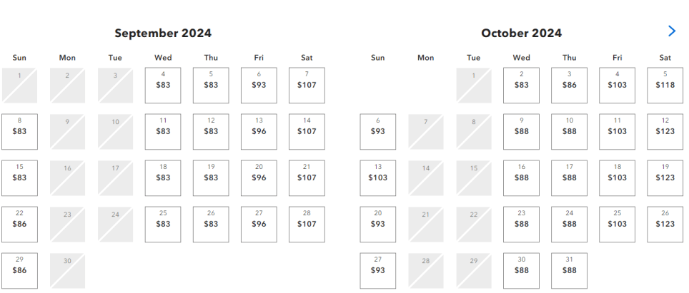Select Sunday September 8 date
689x293 pixels.
(19, 132)
